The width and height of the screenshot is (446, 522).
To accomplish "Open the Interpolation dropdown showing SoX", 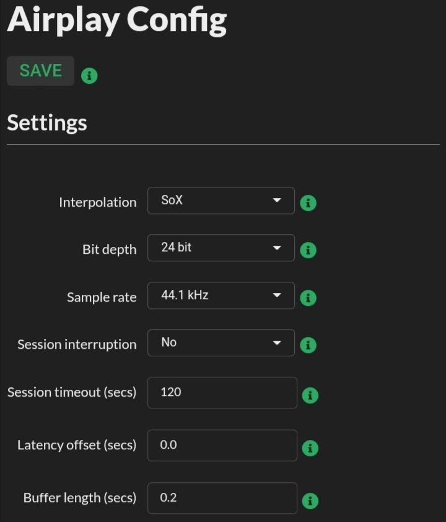I will pos(221,200).
